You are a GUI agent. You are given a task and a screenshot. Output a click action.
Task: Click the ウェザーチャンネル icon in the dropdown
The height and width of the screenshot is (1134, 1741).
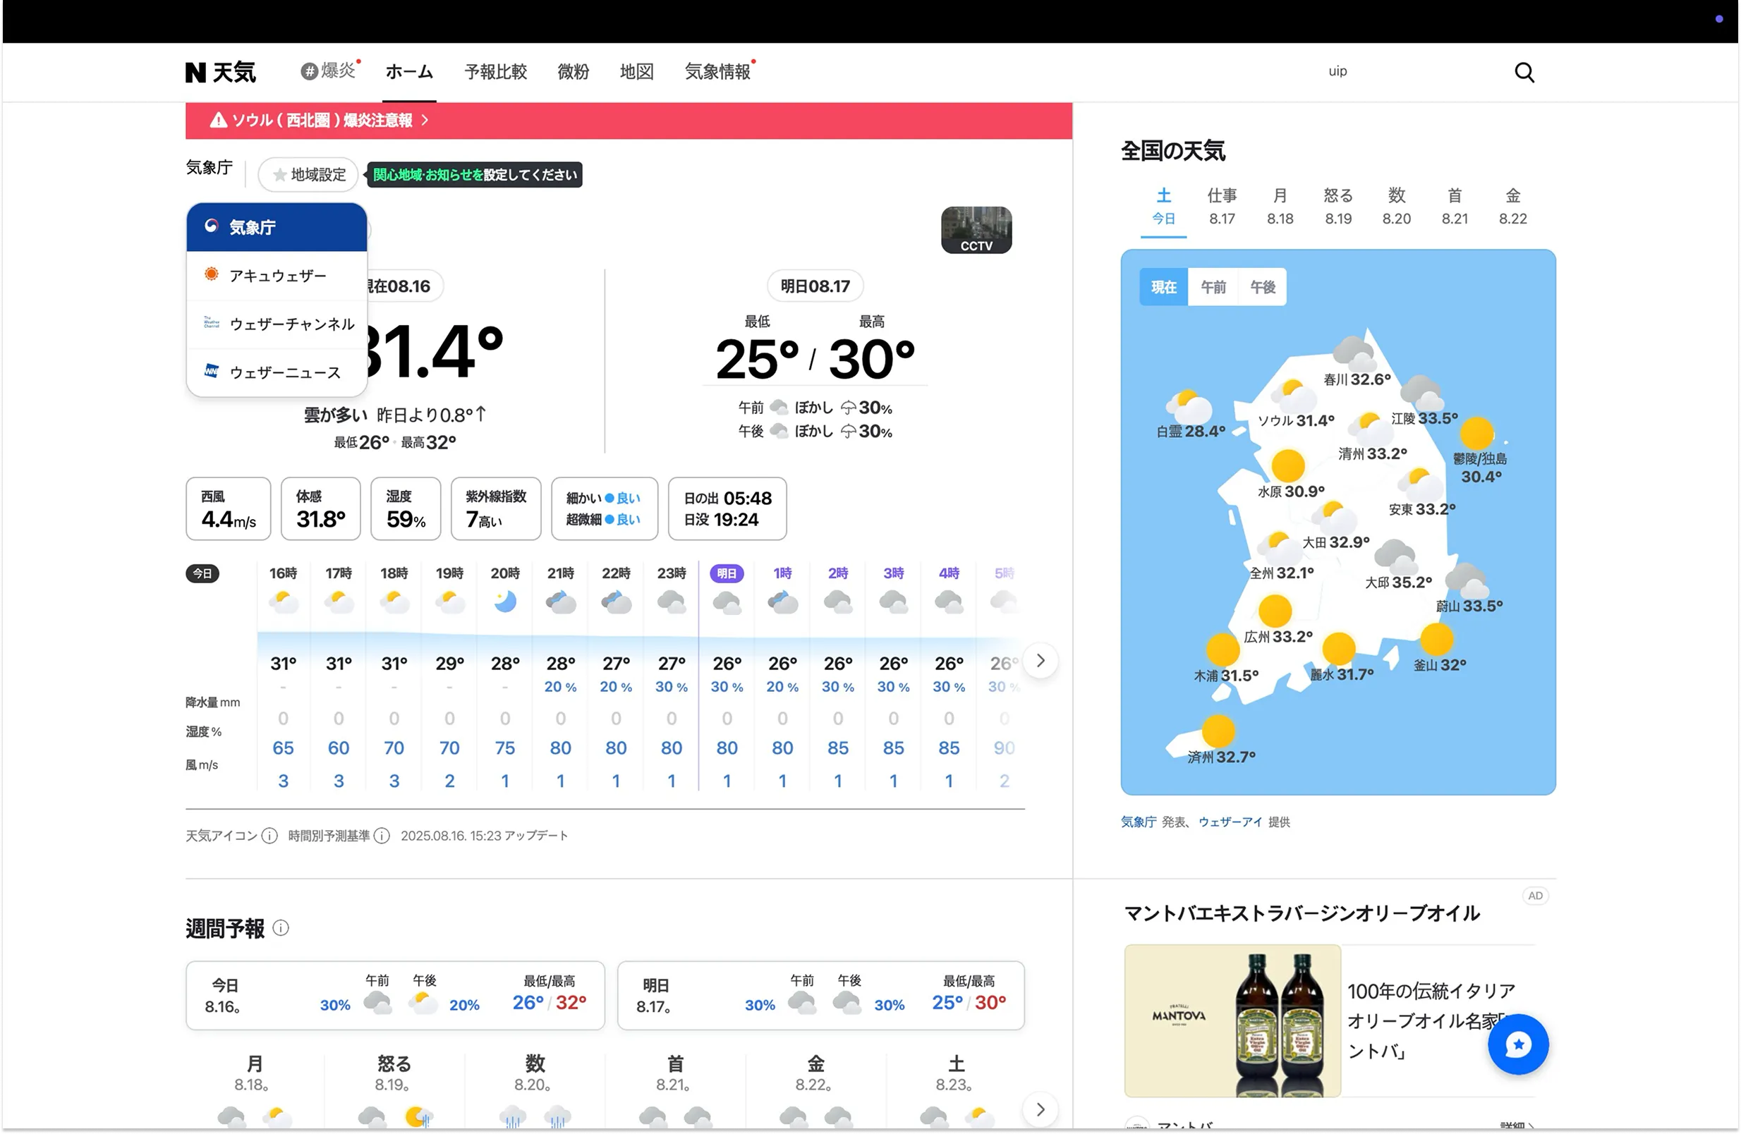[x=212, y=323]
